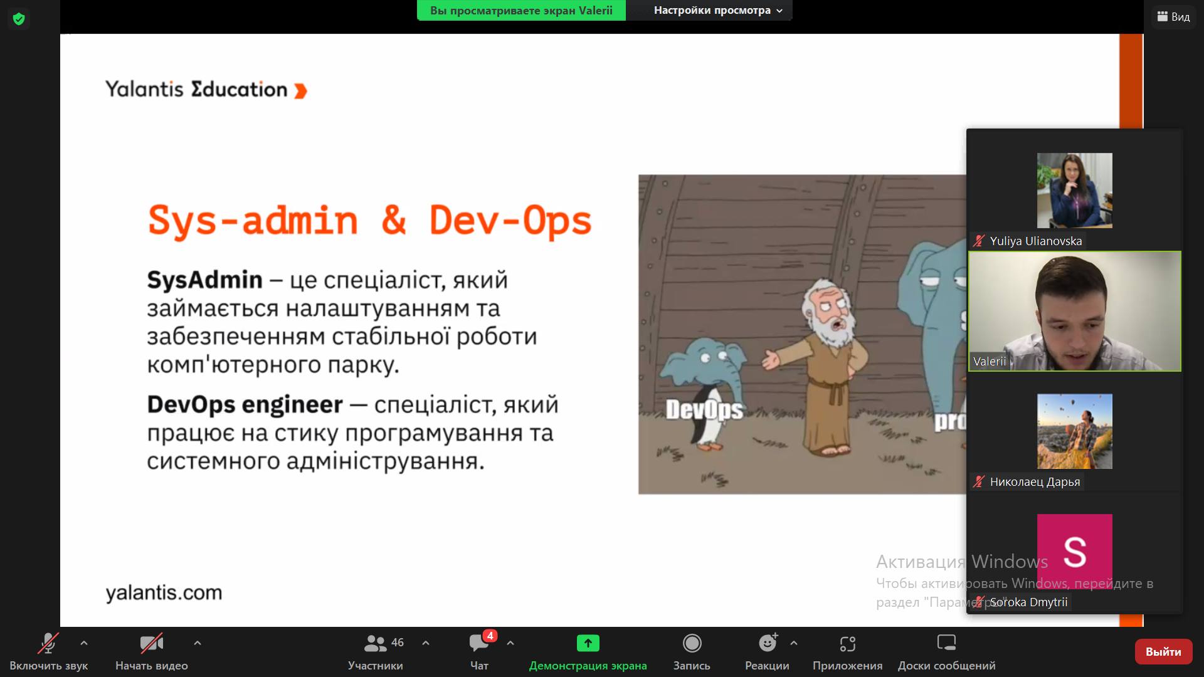Click the 'DevOps engineer' bold term on slide
Viewport: 1204px width, 677px height.
click(x=245, y=404)
